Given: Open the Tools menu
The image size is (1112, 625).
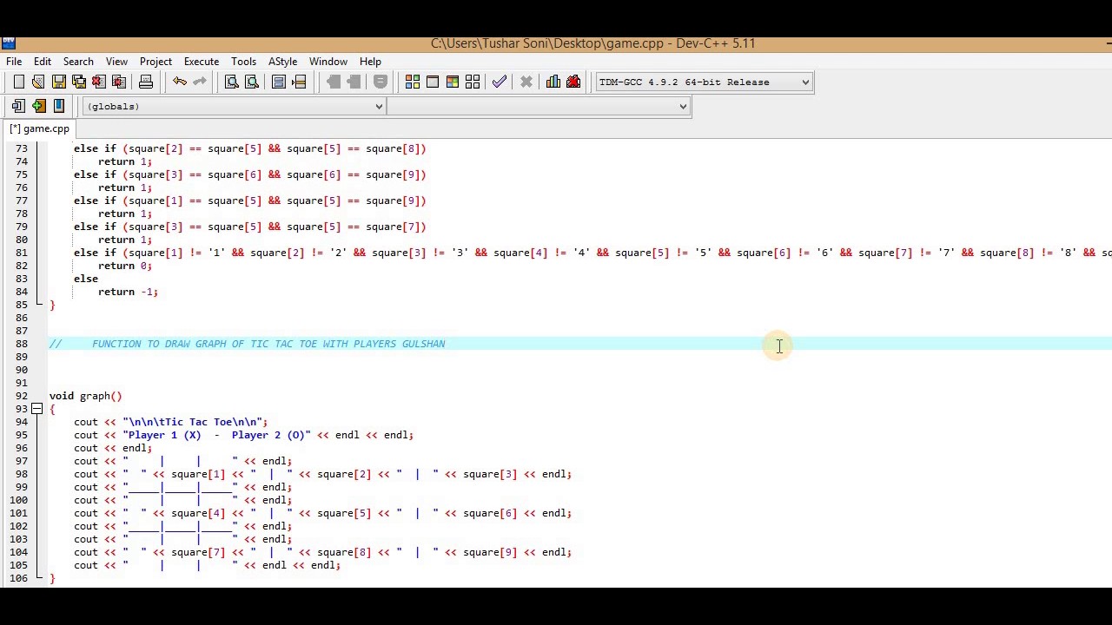Looking at the screenshot, I should 243,62.
